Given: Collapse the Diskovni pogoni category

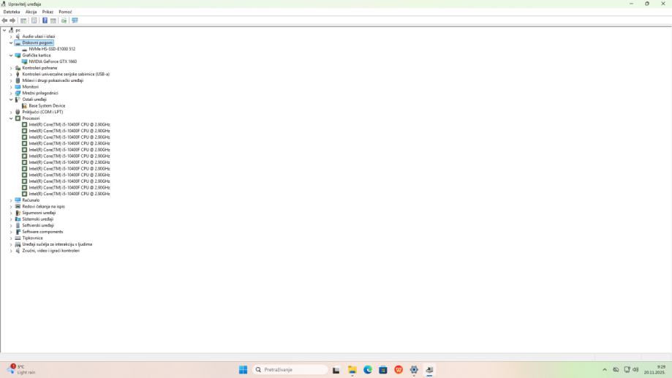Looking at the screenshot, I should (x=11, y=43).
